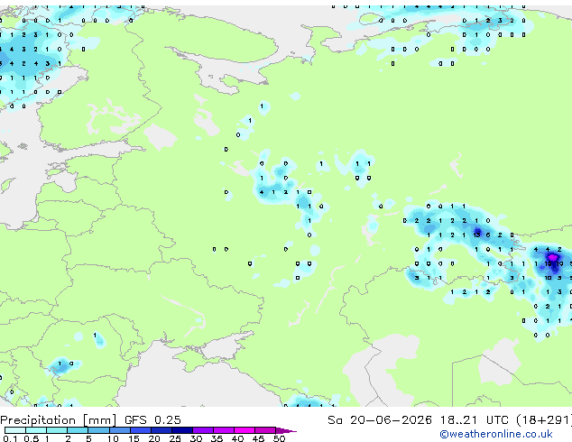Select the 5–10 mm legend color swatch
The width and height of the screenshot is (572, 442).
98,430
